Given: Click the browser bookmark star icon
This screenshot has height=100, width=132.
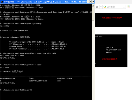Looking at the screenshot, I should point(97,7).
